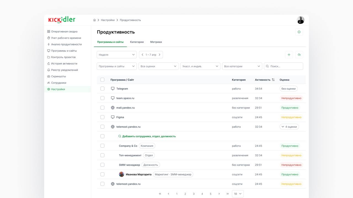Screen dimensions: 353x198
Task: Click the green plus add button
Action: (x=289, y=55)
